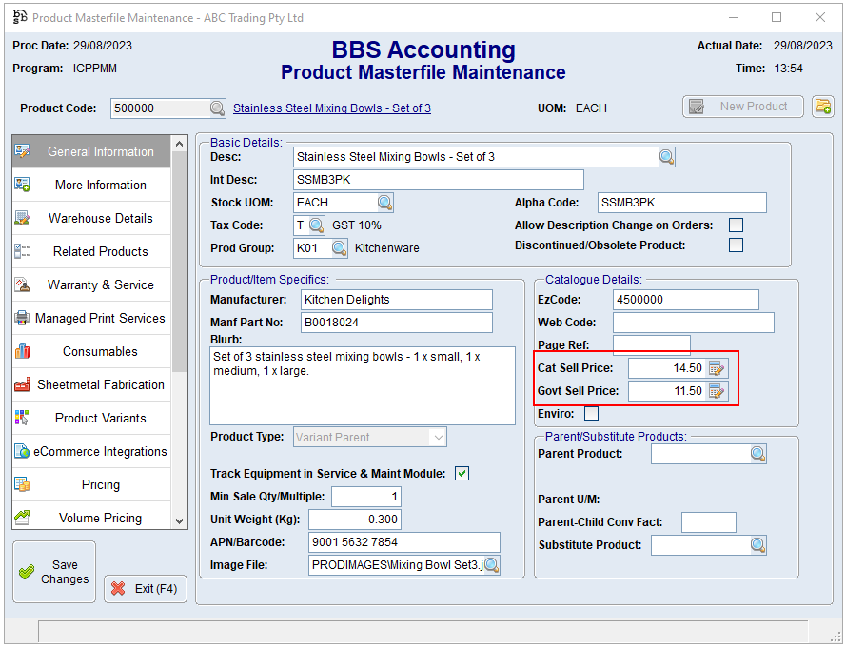Click the Desc field lookup magnifier
Image resolution: width=846 pixels, height=647 pixels.
(667, 157)
